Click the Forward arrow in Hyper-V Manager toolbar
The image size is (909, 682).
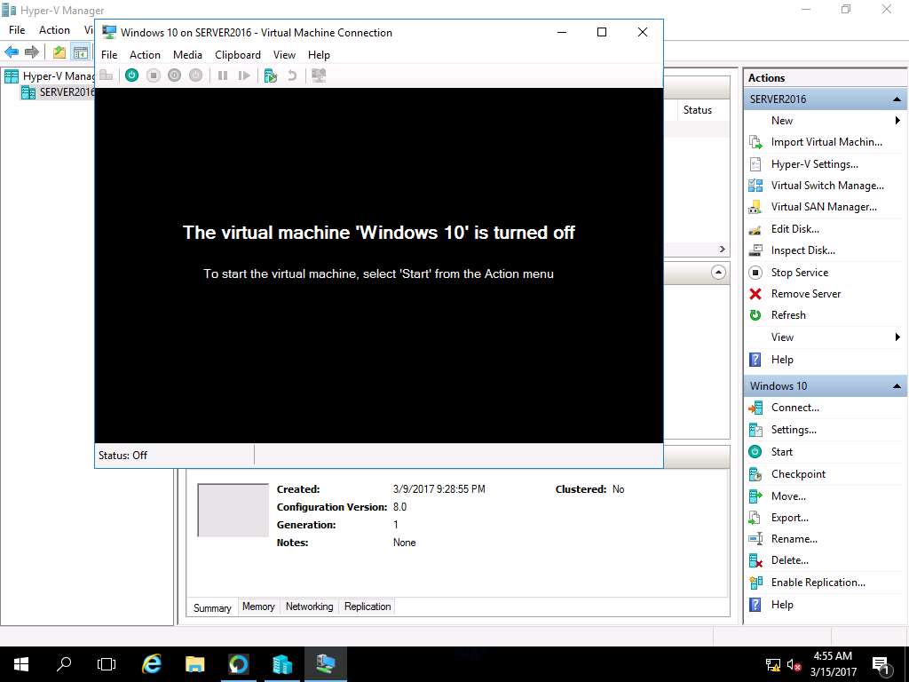point(32,52)
